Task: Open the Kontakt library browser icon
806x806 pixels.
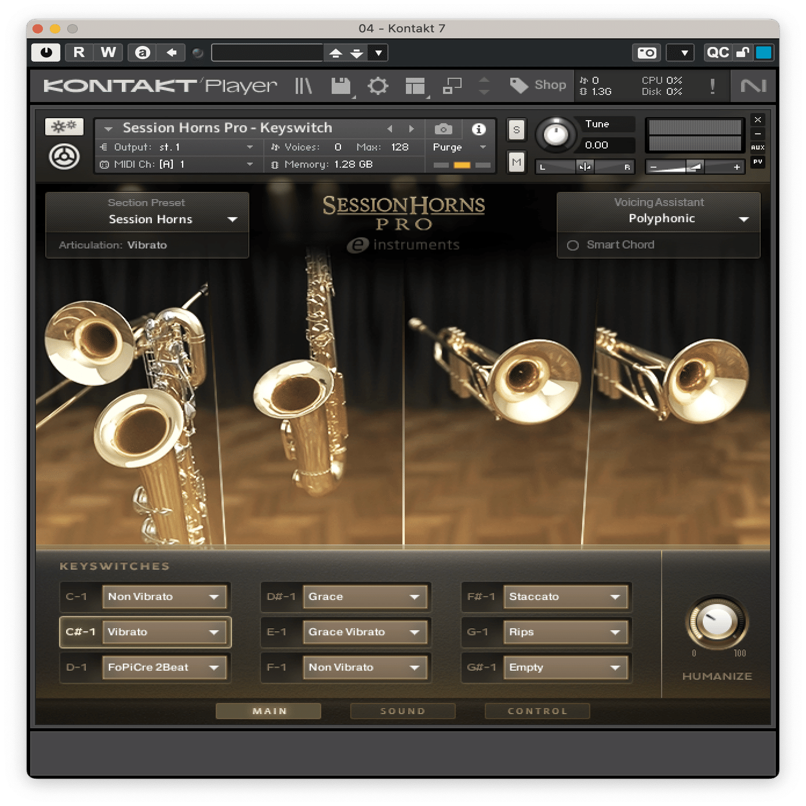Action: coord(303,86)
